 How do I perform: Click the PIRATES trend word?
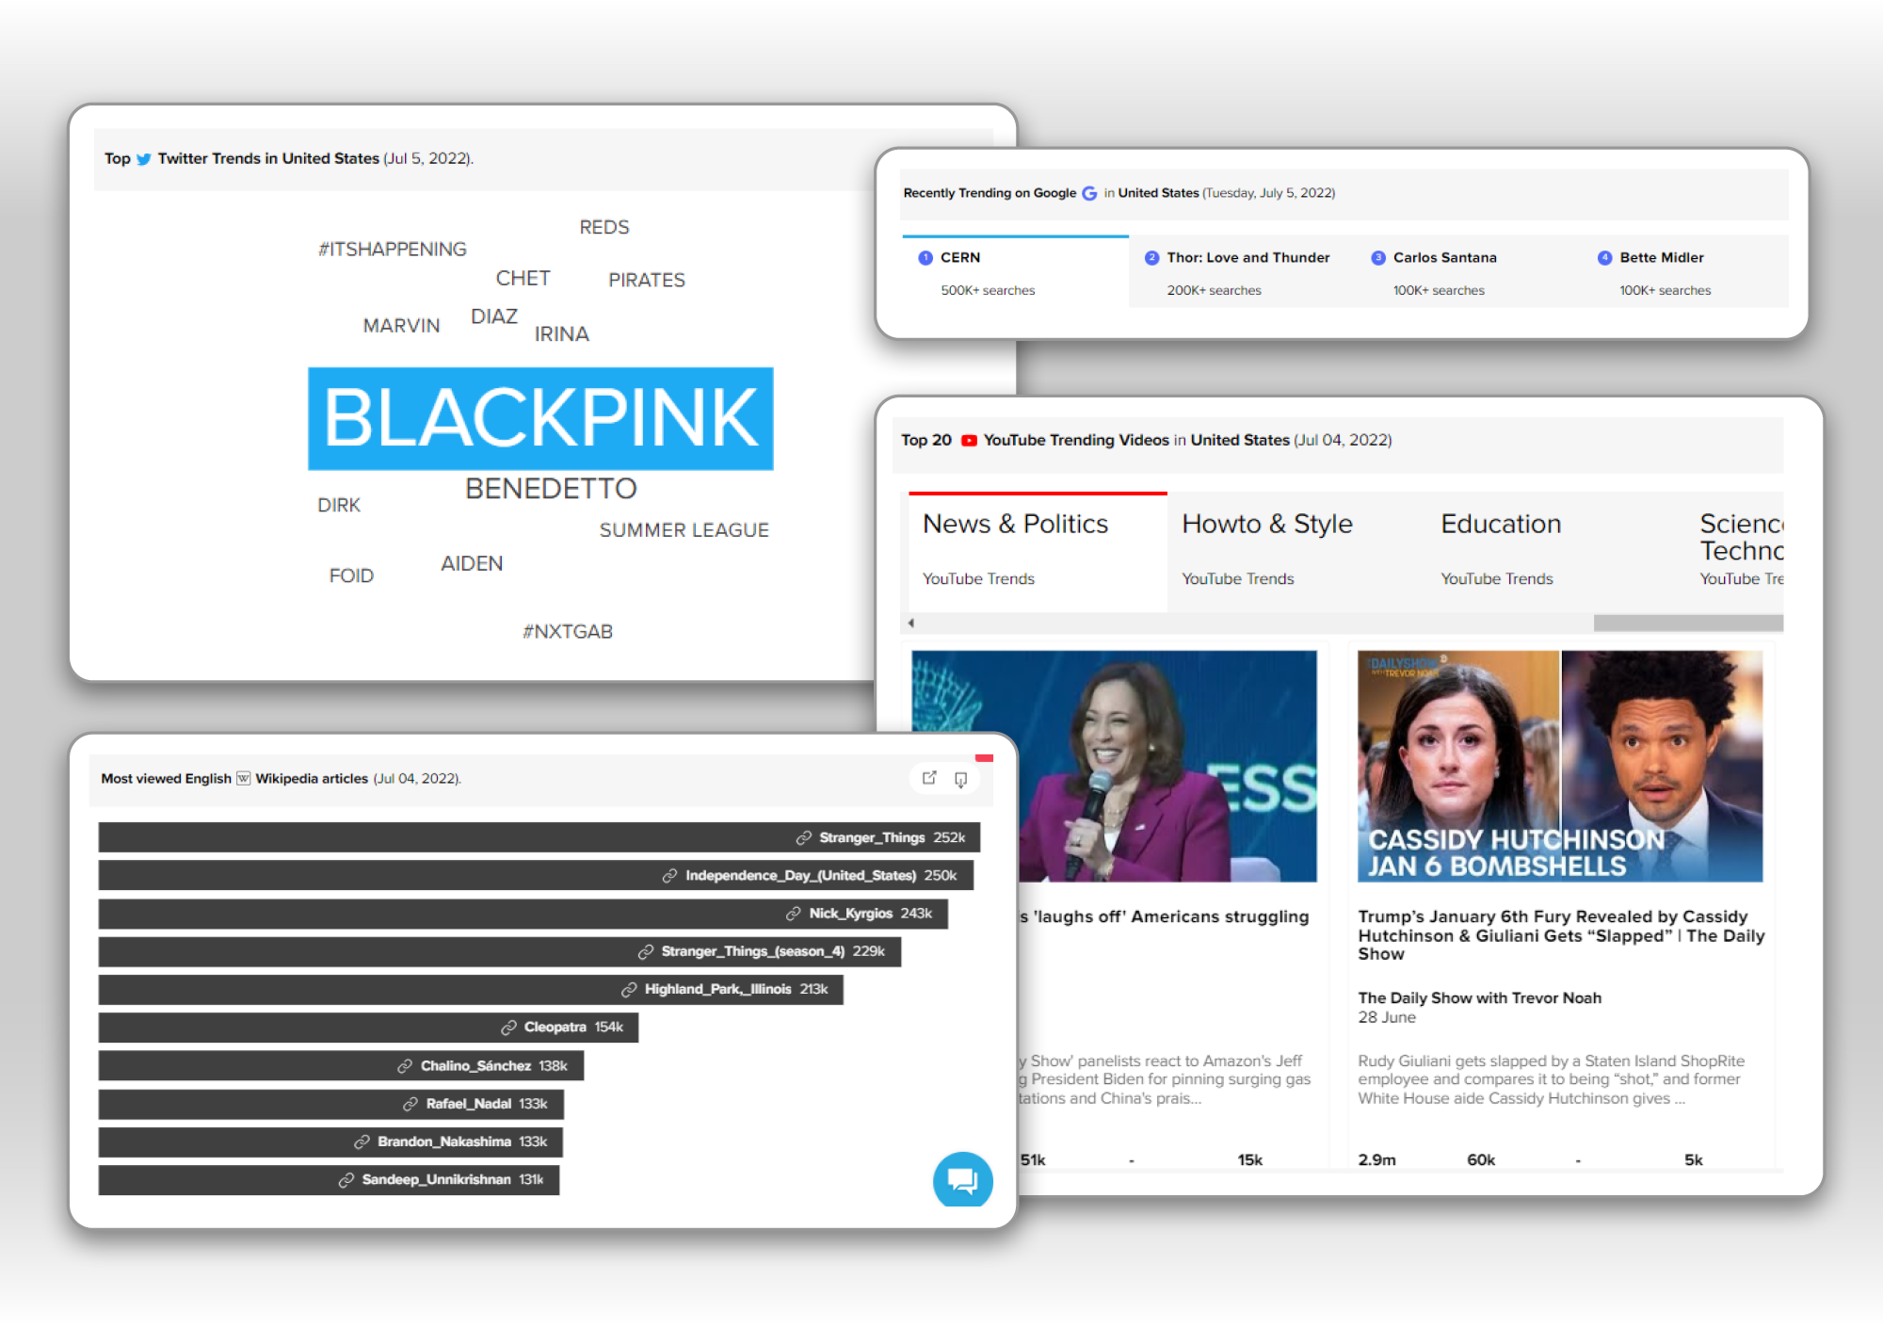647,281
